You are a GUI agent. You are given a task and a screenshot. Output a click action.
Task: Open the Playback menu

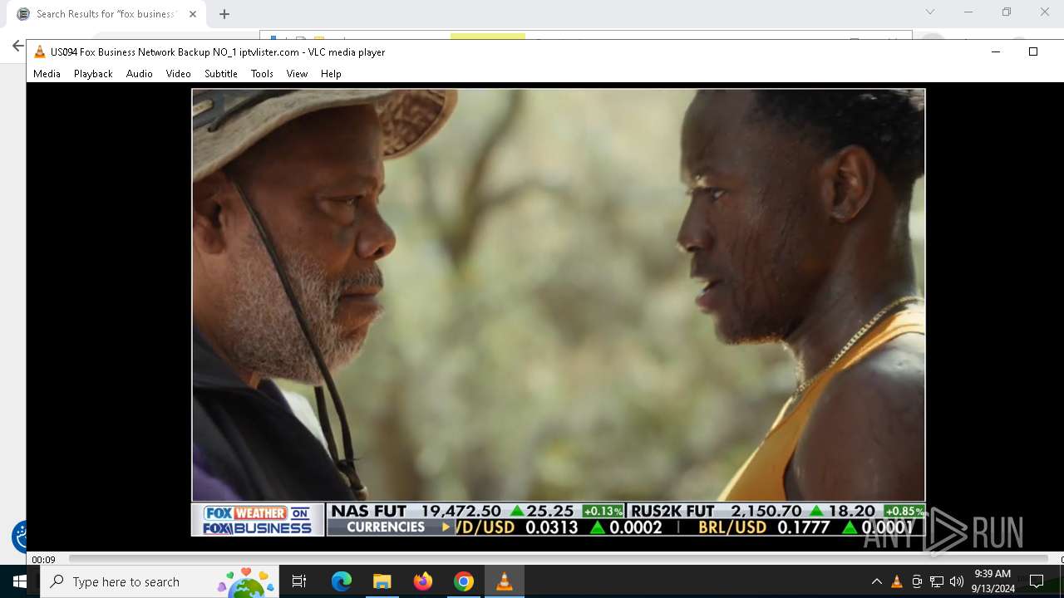[x=93, y=74]
